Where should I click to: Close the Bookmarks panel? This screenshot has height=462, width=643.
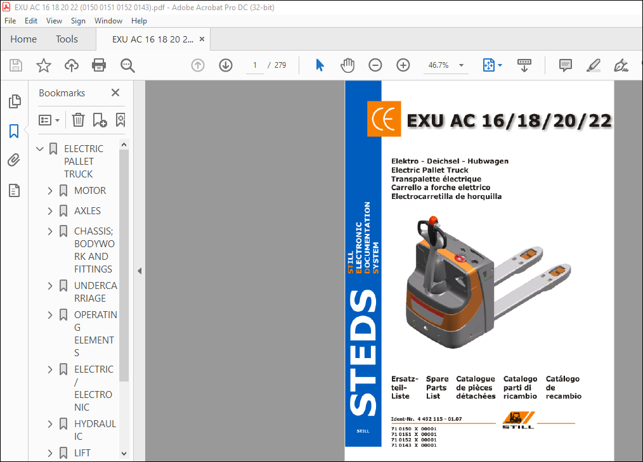click(115, 93)
